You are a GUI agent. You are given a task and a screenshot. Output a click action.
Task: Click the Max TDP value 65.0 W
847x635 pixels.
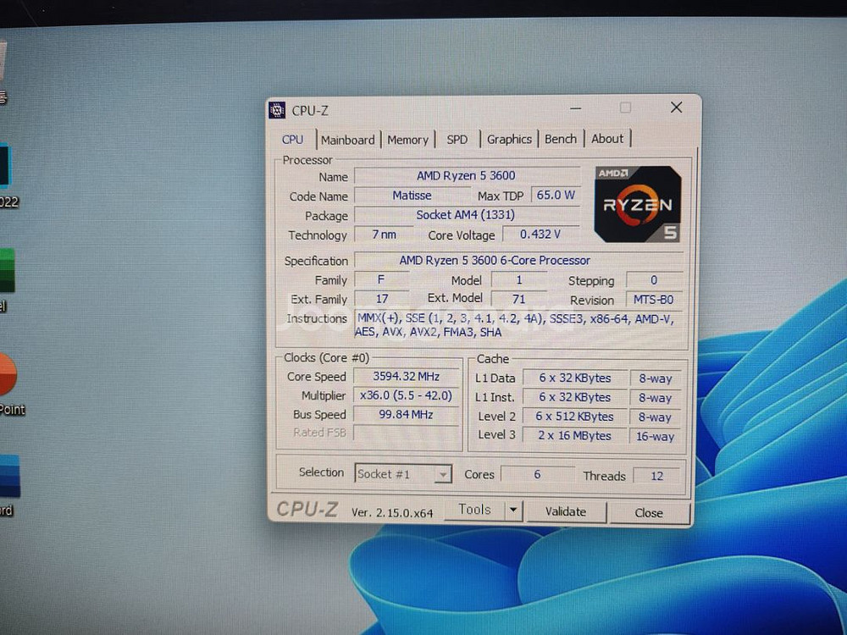[x=556, y=195]
